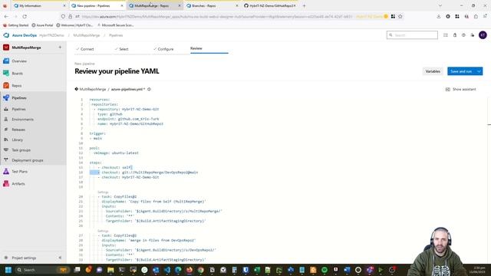Open the Save and run dropdown arrow
The width and height of the screenshot is (491, 276).
pyautogui.click(x=479, y=71)
